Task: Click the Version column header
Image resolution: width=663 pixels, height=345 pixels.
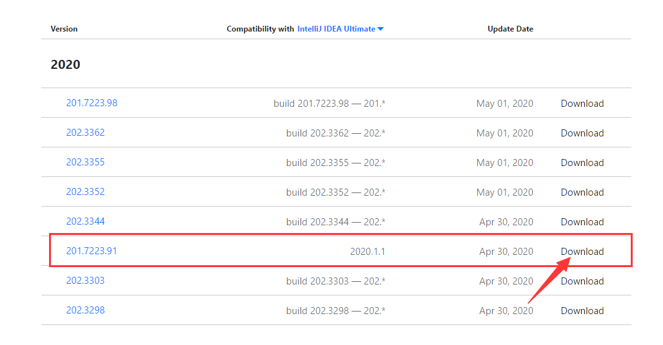Action: (64, 29)
